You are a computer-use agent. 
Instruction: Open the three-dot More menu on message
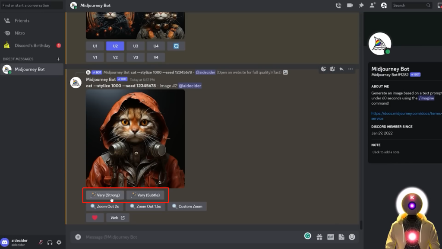[350, 69]
